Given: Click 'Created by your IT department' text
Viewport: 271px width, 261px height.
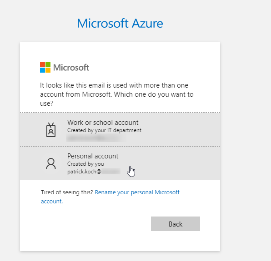Looking at the screenshot, I should [x=104, y=130].
